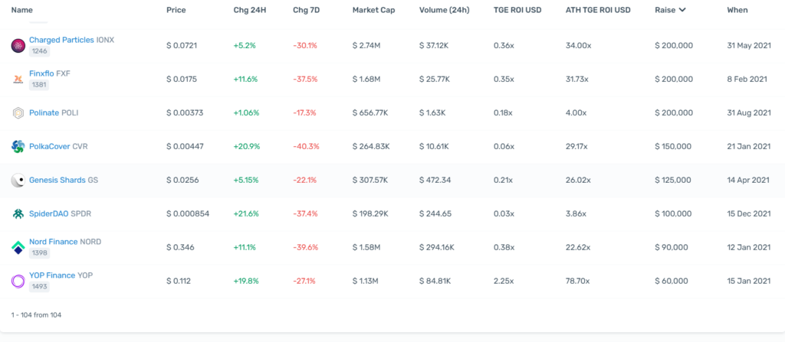Select Nord Finance's 22.62x ATH ROI

coord(578,247)
